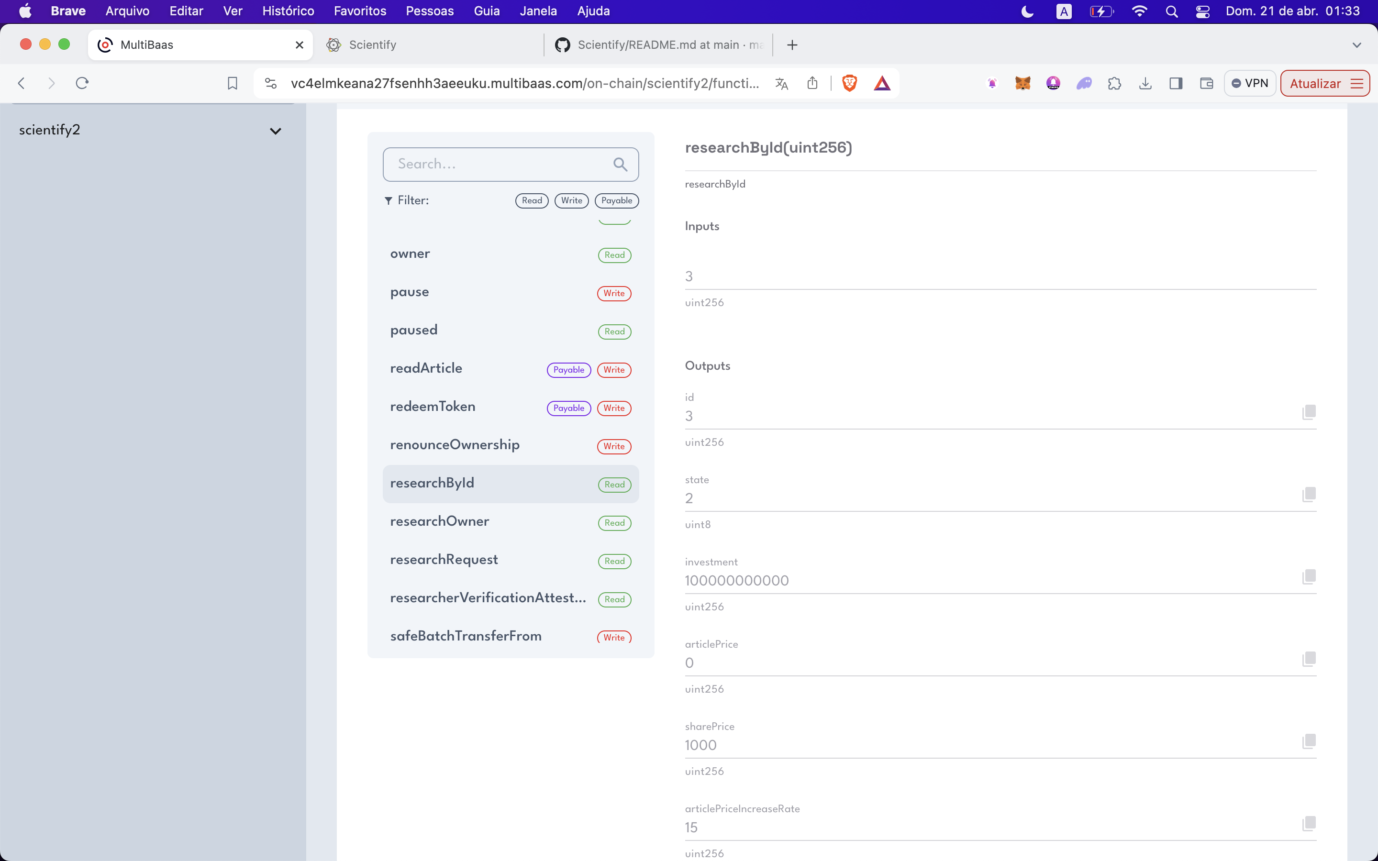Go back with the browser back arrow
1378x861 pixels.
pos(22,83)
